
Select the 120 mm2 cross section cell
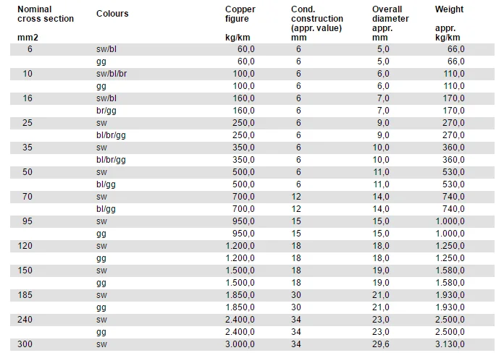[25, 246]
